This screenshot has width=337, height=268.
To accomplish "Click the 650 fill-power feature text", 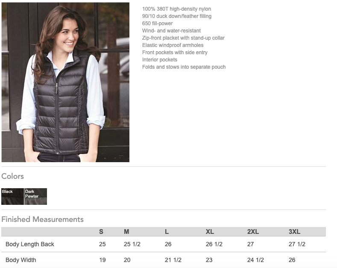I will coord(157,23).
